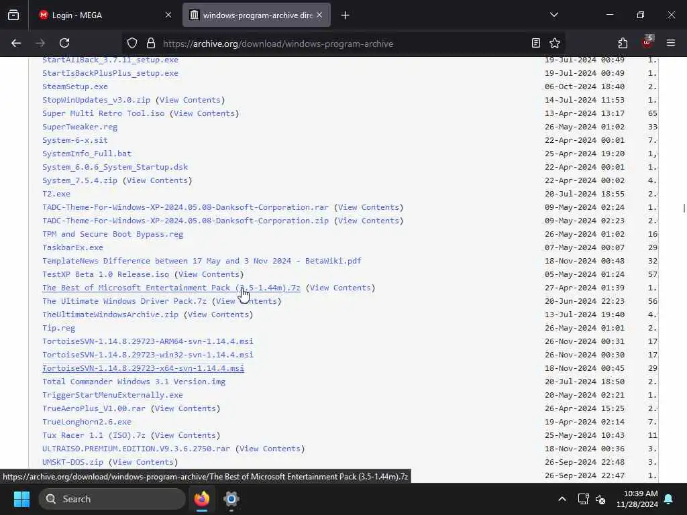Download SuperTweaker.reg
The width and height of the screenshot is (687, 515).
80,127
